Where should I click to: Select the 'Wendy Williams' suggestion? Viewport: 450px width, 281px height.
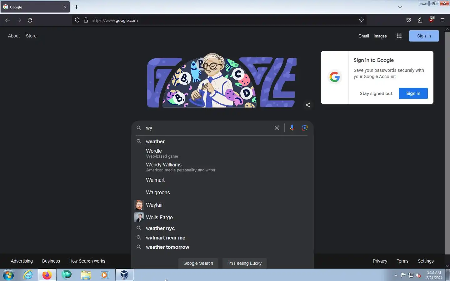(222, 167)
